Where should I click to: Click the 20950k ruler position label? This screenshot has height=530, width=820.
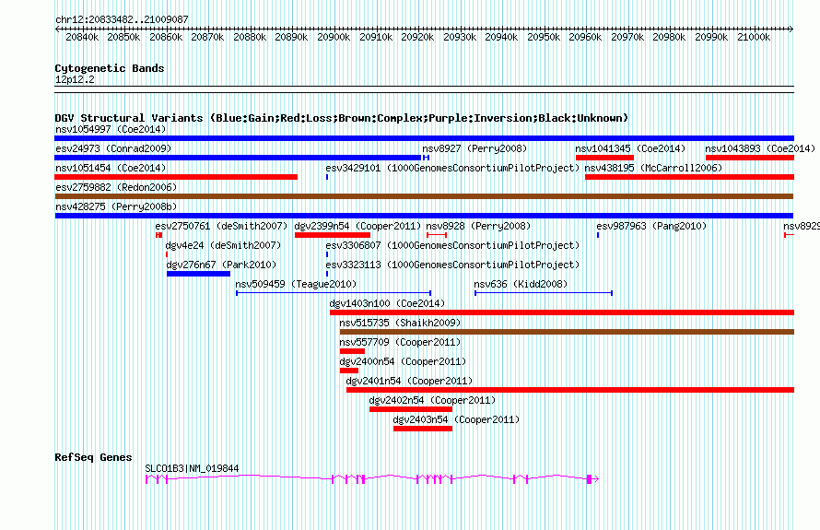[x=544, y=38]
